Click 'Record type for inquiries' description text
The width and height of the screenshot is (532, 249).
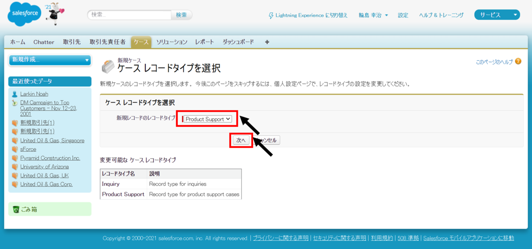(x=178, y=184)
